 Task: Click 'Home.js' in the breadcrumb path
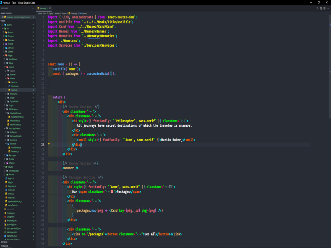74,14
